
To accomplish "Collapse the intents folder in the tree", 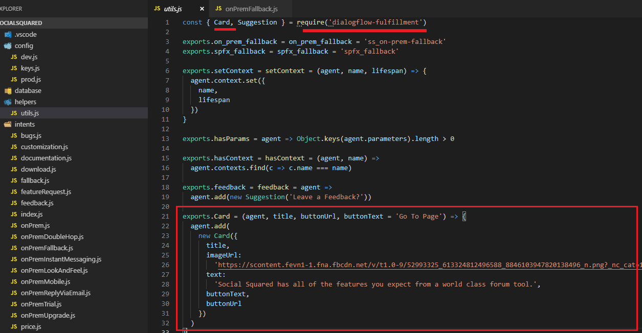I will point(25,124).
